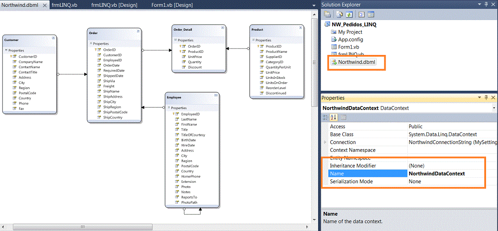Viewport: 498px width, 231px height.
Task: Click the Refresh icon in Solution Explorer
Action: (x=349, y=14)
